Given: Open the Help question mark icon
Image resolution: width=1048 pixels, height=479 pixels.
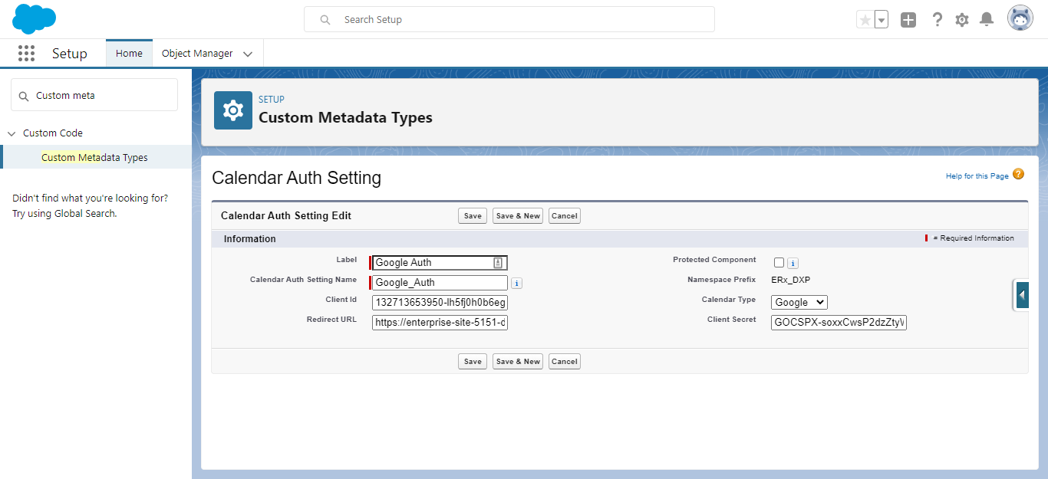Looking at the screenshot, I should (x=937, y=20).
